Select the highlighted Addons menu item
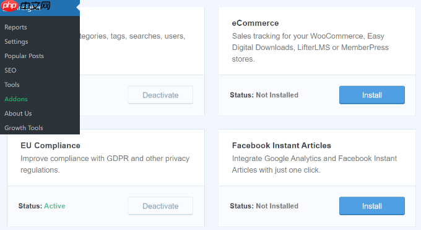Viewport: 421px width, 230px height. point(16,99)
